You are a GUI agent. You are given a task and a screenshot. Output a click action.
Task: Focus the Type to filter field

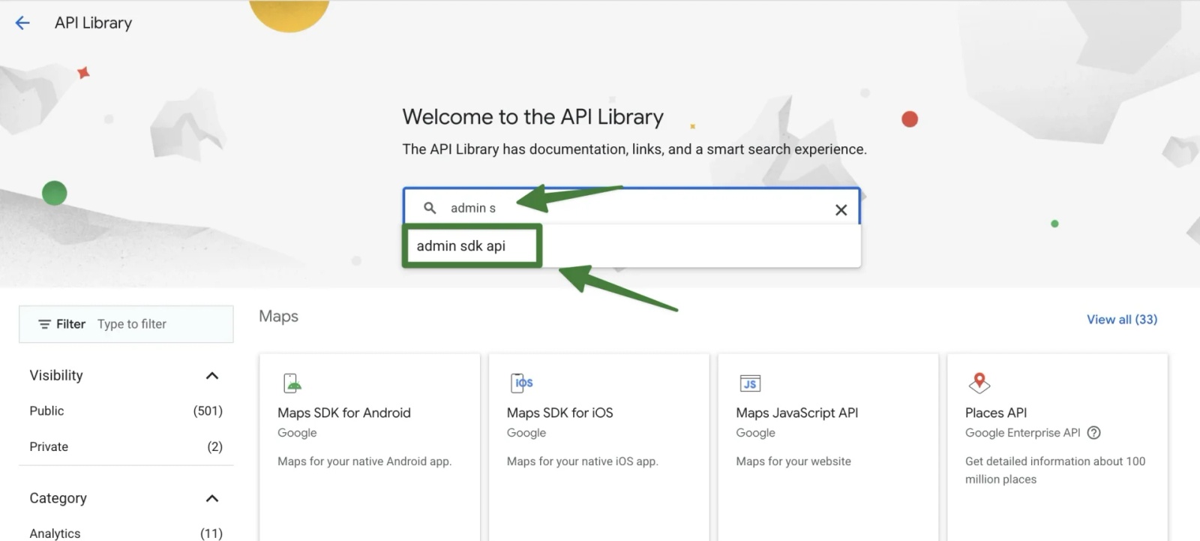(132, 324)
